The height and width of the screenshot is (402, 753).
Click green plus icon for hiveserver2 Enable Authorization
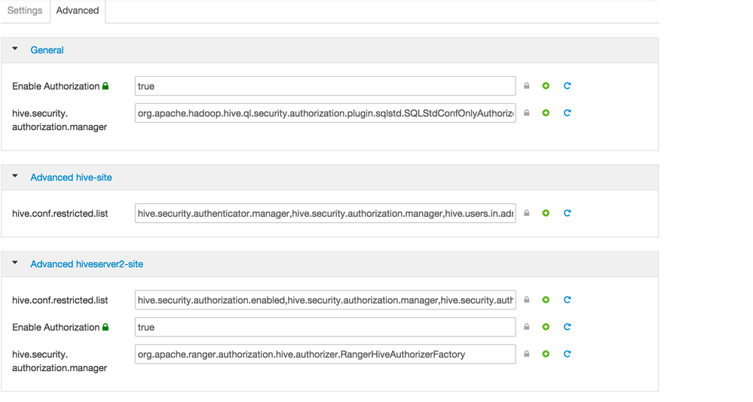(x=546, y=327)
